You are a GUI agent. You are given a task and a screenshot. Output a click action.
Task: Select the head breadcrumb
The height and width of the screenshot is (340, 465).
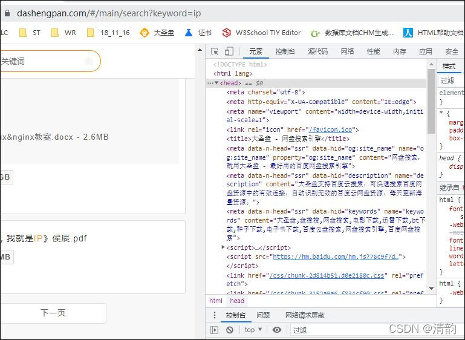[x=237, y=301]
